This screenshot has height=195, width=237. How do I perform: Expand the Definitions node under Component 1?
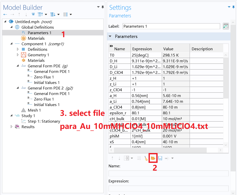pyautogui.click(x=18, y=49)
